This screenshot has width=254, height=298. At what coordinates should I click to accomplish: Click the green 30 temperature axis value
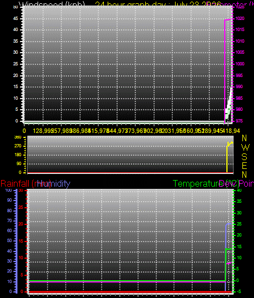coord(239,213)
